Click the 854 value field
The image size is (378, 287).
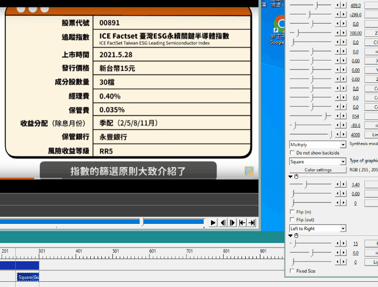pyautogui.click(x=355, y=116)
